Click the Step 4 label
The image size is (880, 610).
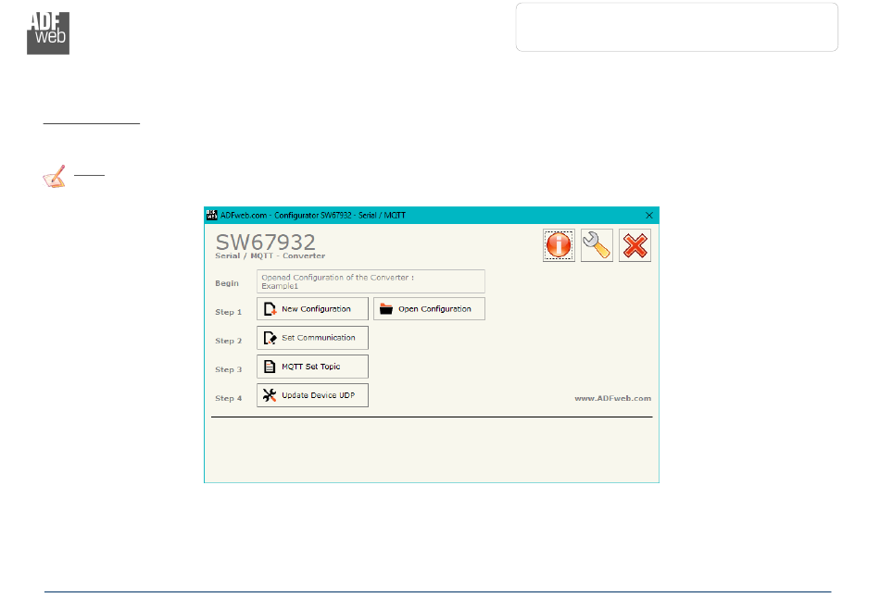coord(229,399)
